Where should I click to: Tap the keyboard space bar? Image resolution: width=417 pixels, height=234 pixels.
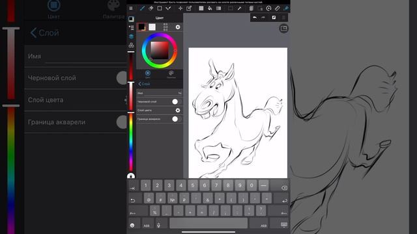point(208,224)
